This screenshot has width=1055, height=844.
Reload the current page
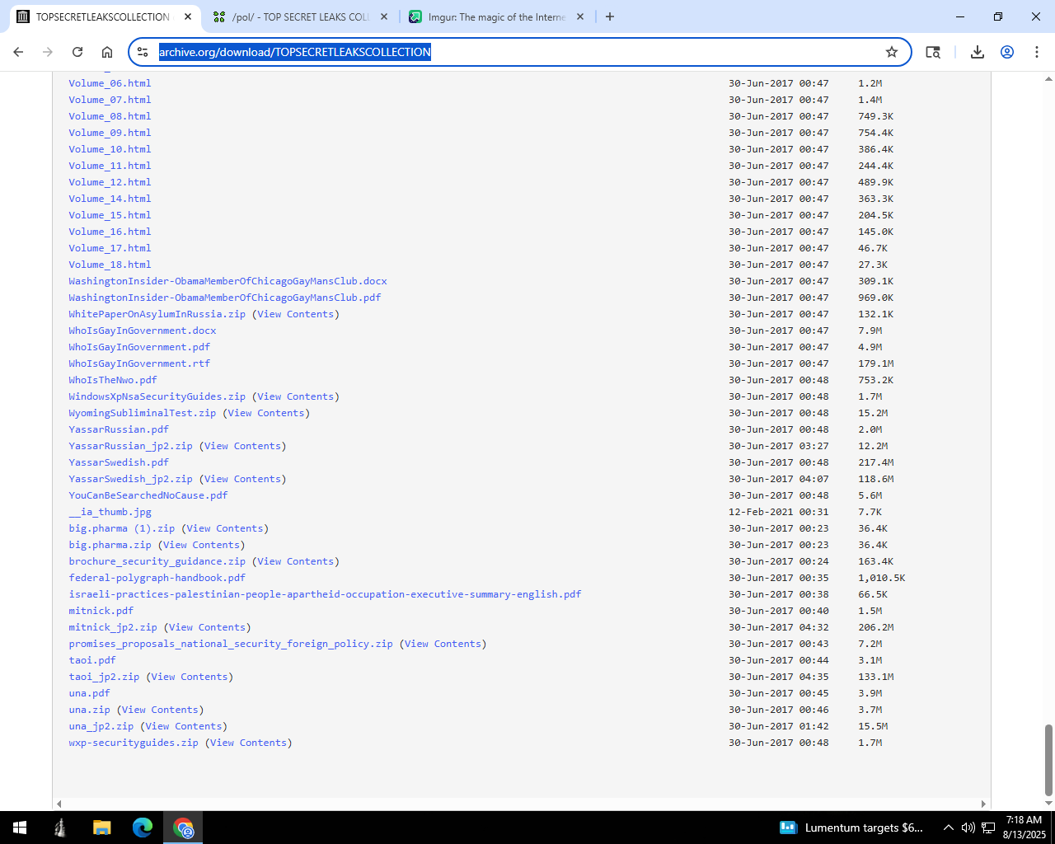coord(77,52)
